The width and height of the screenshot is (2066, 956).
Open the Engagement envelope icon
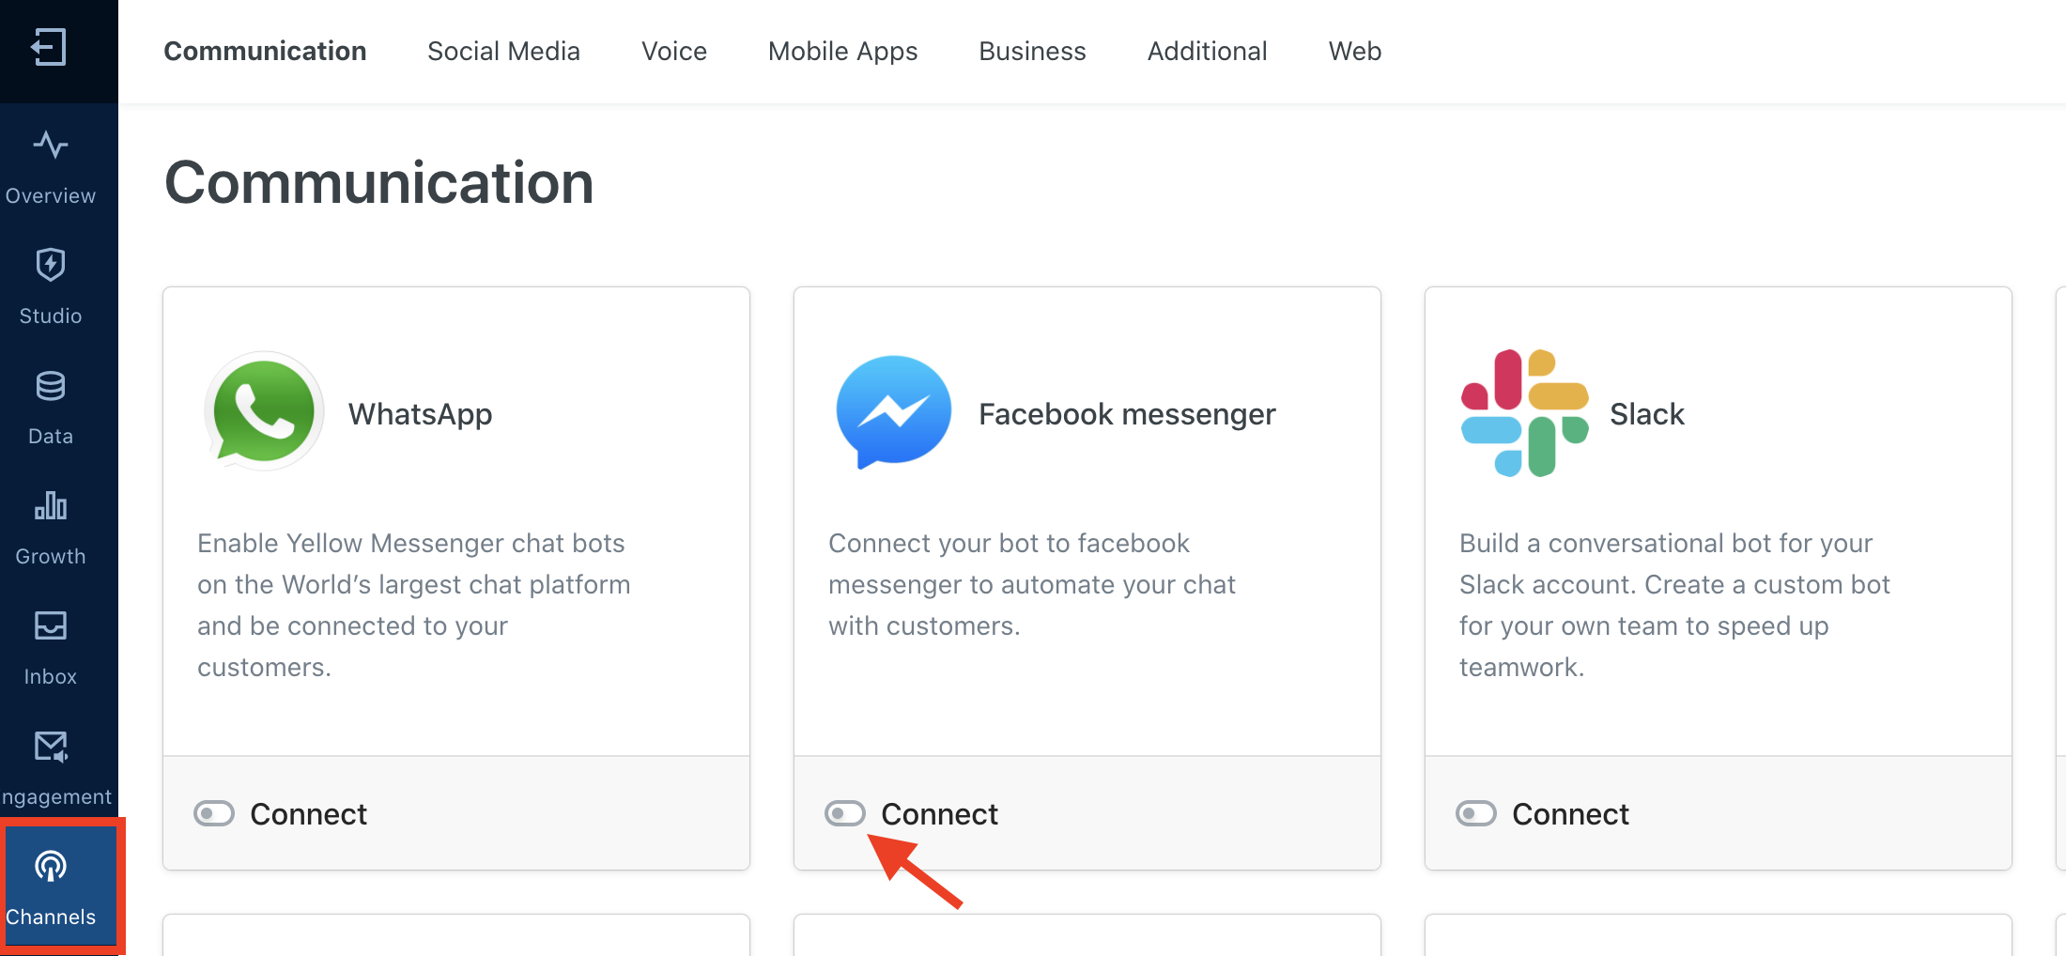tap(51, 747)
